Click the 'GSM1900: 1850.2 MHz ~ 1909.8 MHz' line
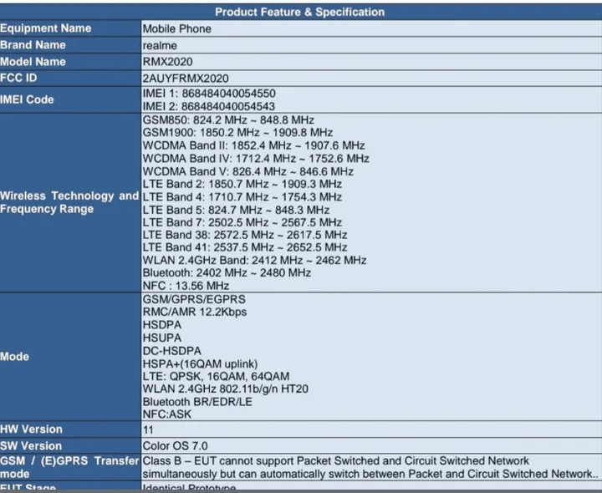 pos(237,133)
